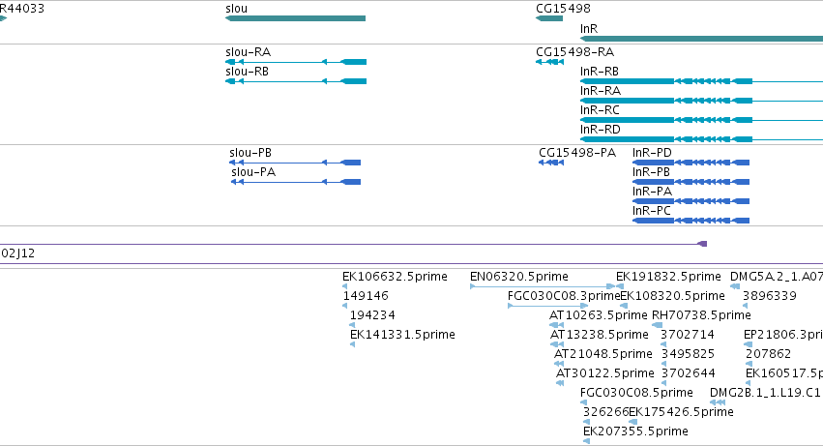Click the InR-RD transcript track
Screen dimensions: 823x446
tap(701, 139)
